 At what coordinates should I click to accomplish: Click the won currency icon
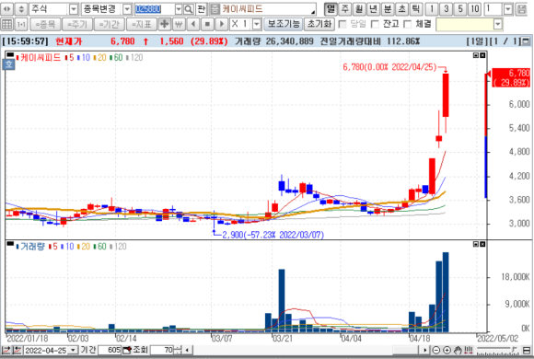(179, 24)
